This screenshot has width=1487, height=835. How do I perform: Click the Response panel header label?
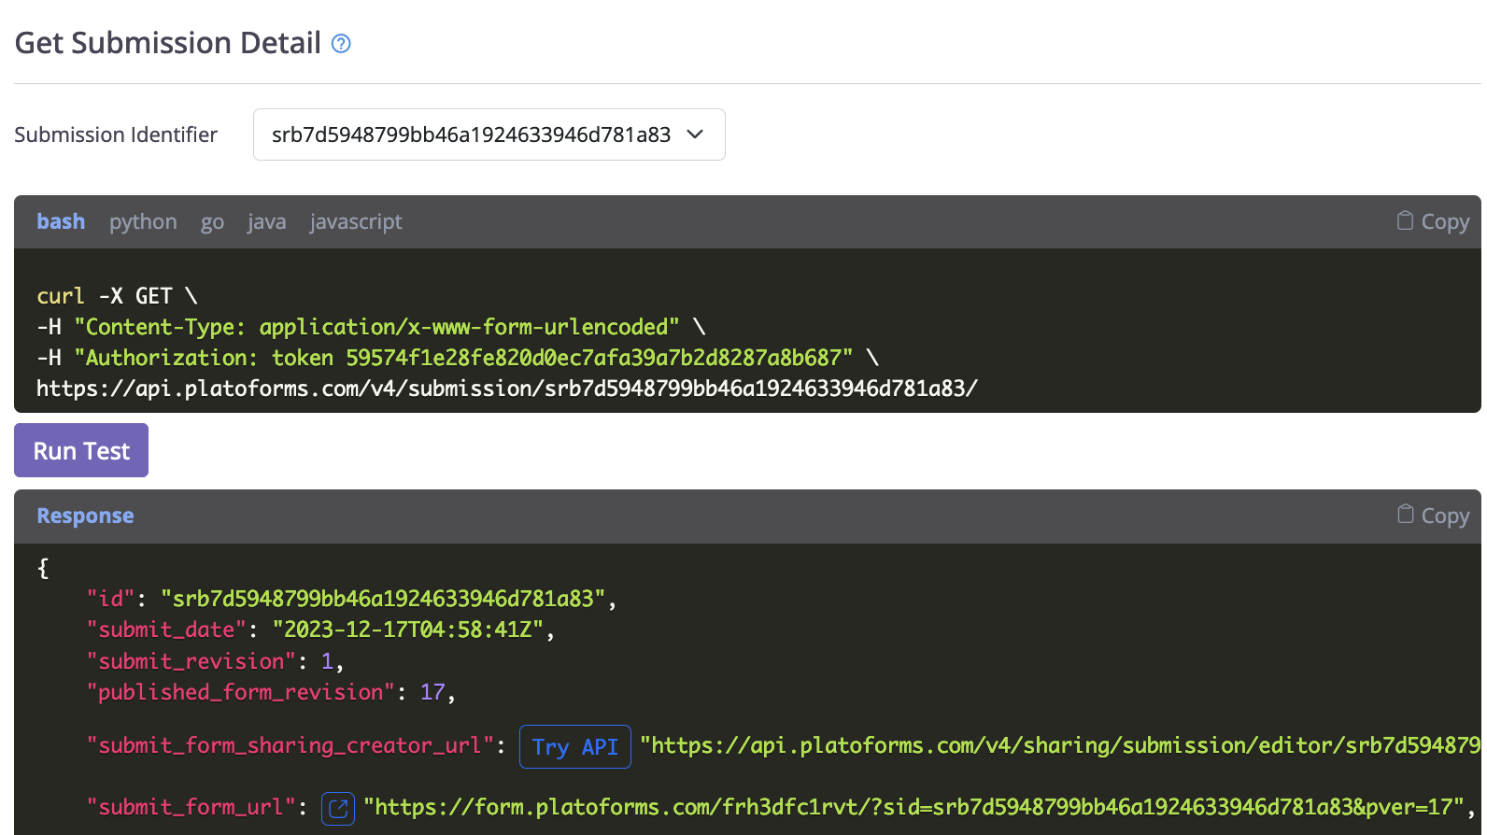85,516
